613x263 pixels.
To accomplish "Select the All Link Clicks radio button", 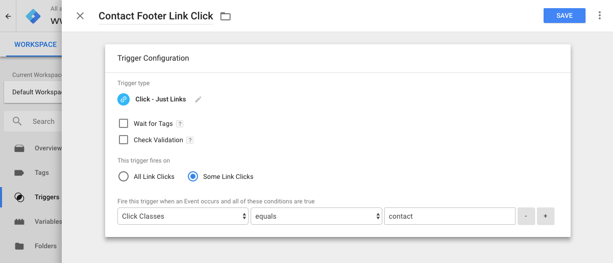I will tap(124, 176).
